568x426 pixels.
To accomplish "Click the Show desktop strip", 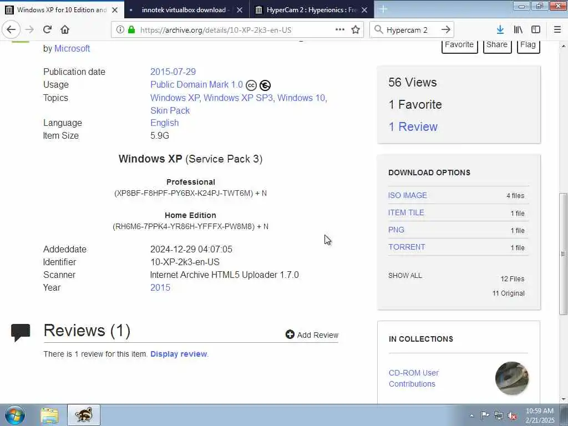I will coord(564,415).
